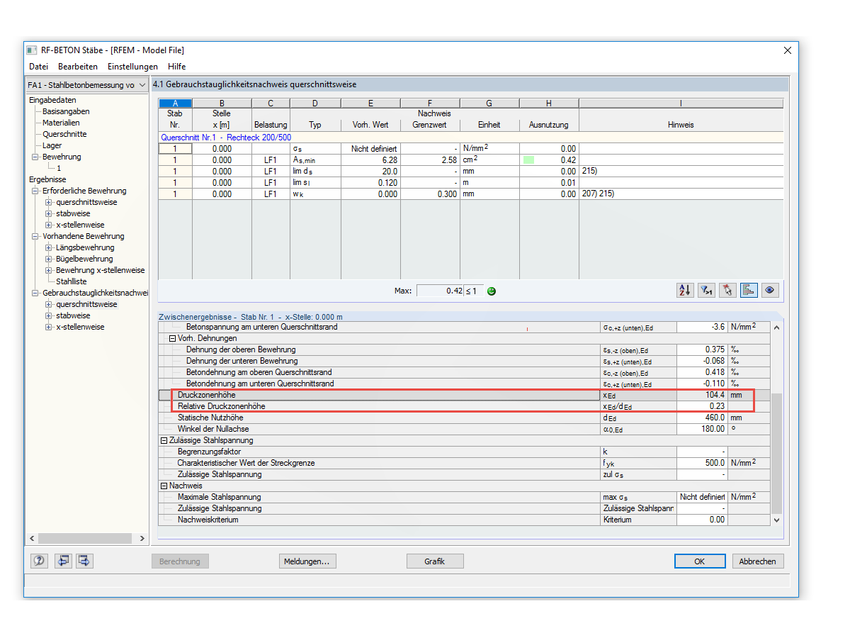Click the green smiley status icon
Screen dimensions: 850x638
492,291
